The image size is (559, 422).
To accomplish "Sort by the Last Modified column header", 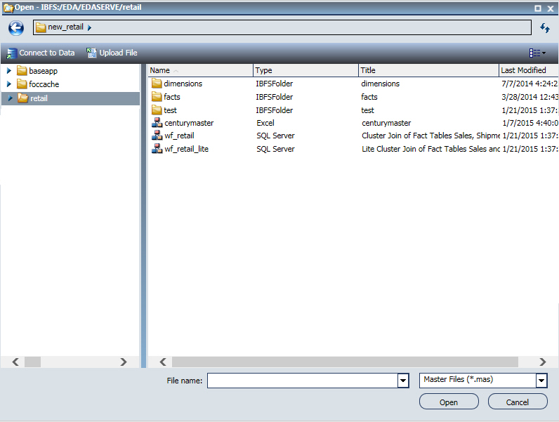I will 529,71.
